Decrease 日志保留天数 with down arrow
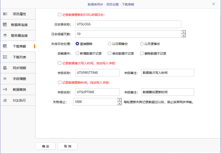Image resolution: width=221 pixels, height=154 pixels. (x=183, y=36)
